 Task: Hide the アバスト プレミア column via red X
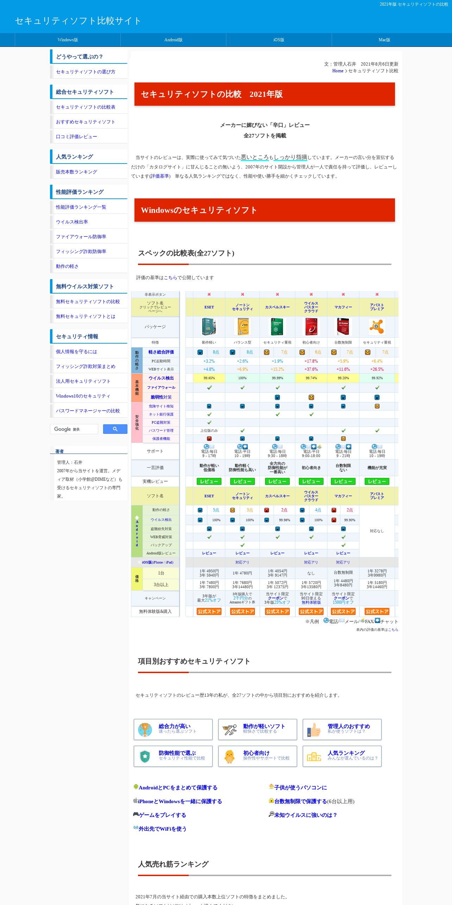click(x=377, y=294)
